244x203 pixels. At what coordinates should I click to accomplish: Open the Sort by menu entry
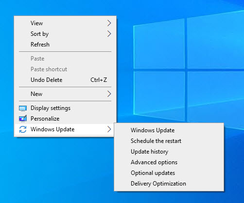pyautogui.click(x=65, y=34)
